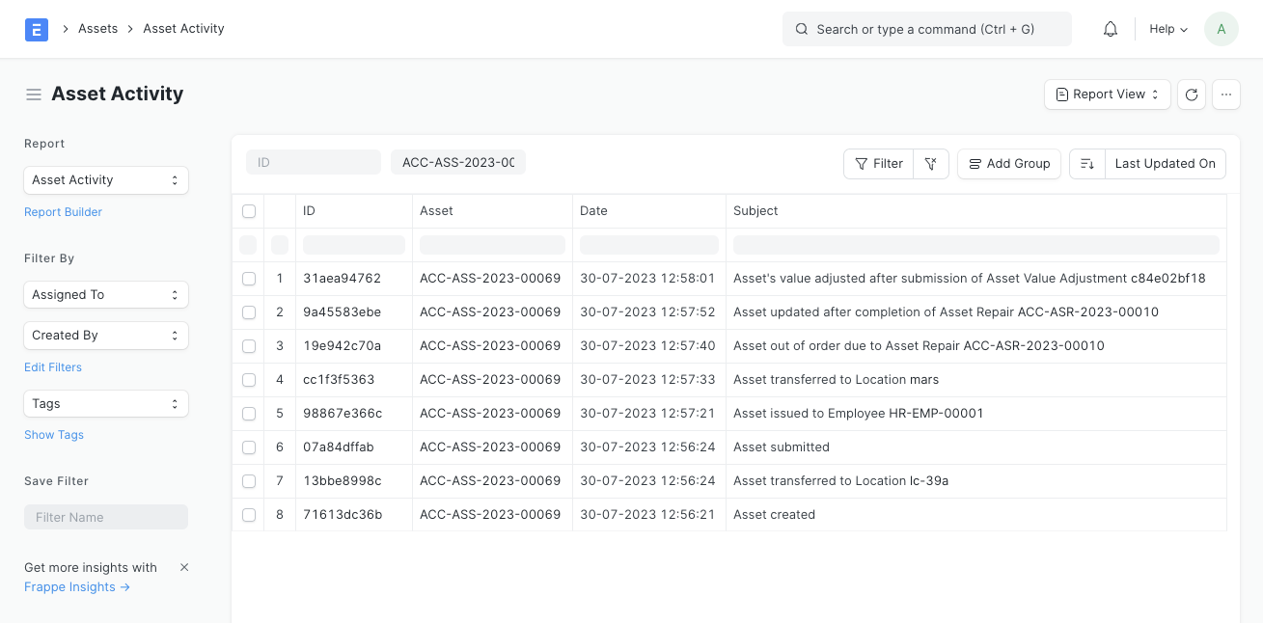1263x623 pixels.
Task: Toggle the sidebar hamburger menu
Action: point(34,95)
